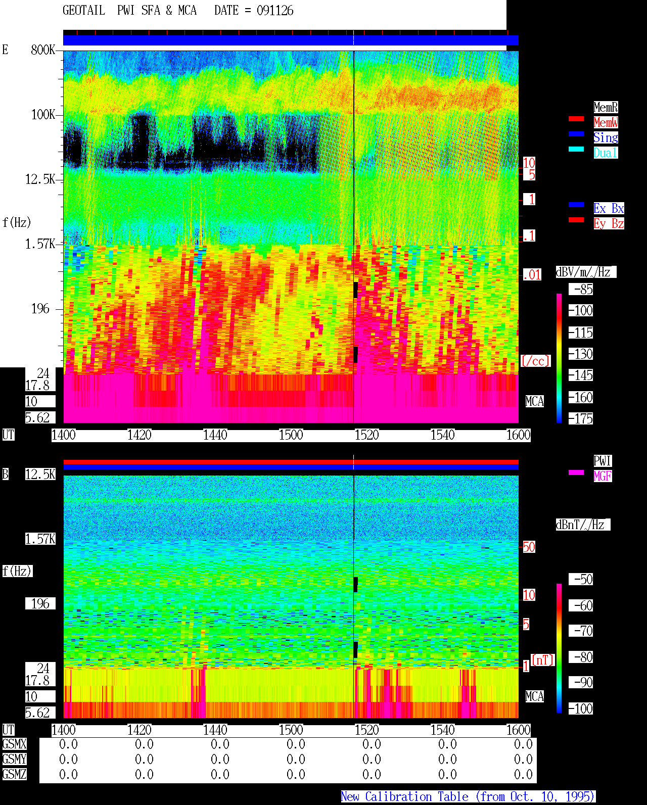This screenshot has width=647, height=805.
Task: Open the New Calibration Table note
Action: [x=468, y=796]
